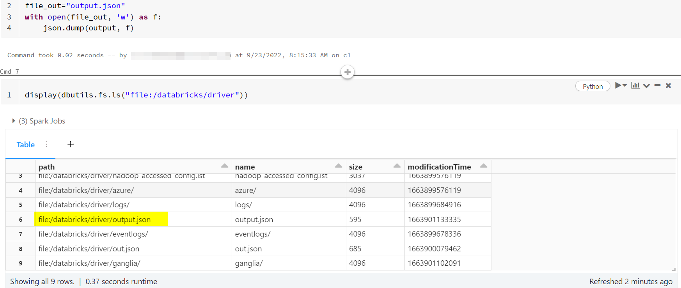Select file:/databricks/driver/azure/ path cell
Image resolution: width=681 pixels, height=288 pixels.
tap(133, 190)
